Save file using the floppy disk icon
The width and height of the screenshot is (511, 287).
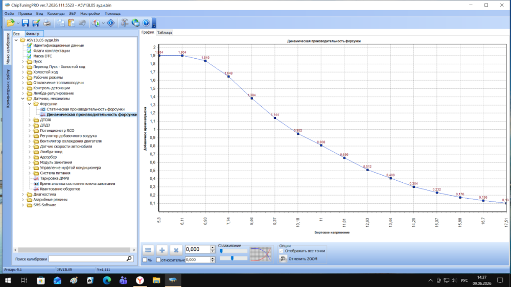coord(26,23)
